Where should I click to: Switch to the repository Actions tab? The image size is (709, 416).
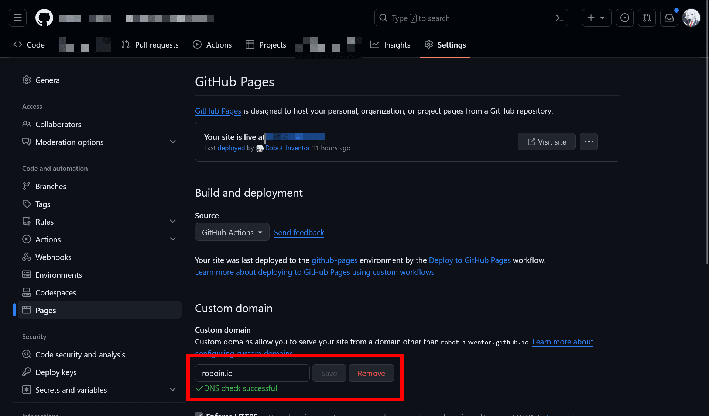tap(212, 45)
